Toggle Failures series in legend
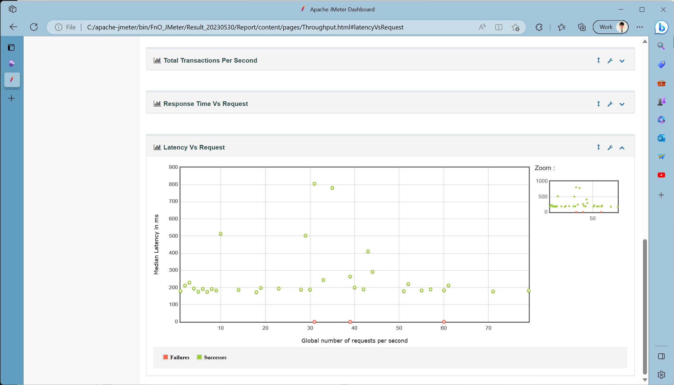The image size is (674, 385). pos(176,357)
